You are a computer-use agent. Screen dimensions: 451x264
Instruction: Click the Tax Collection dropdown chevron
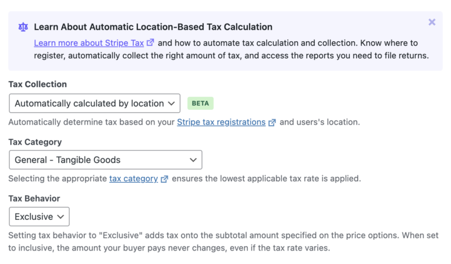coord(171,103)
